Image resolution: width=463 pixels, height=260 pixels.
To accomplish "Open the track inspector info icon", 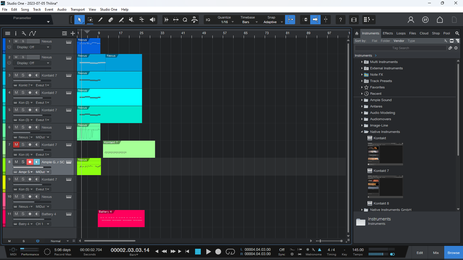I will pos(16,33).
